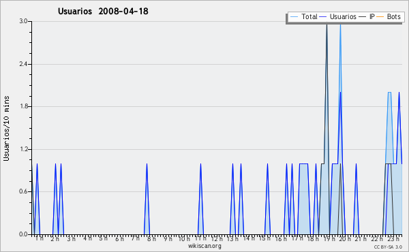The image size is (409, 252).
Task: Click the '21 h' x-axis label
Action: 361,238
